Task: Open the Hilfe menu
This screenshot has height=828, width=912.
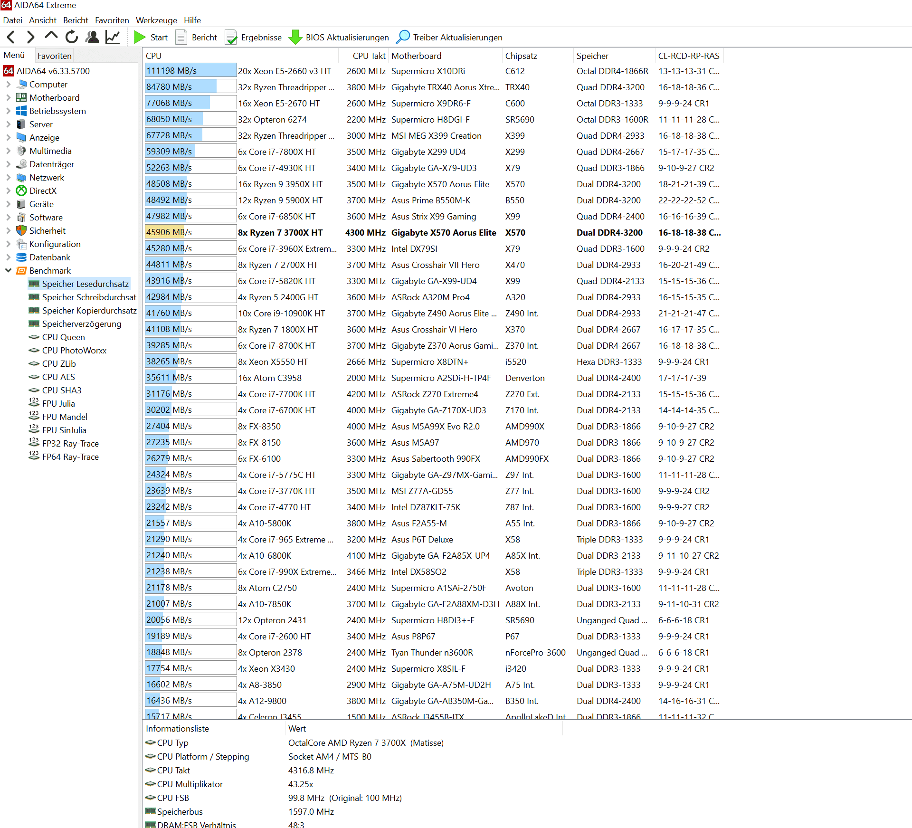Action: point(192,20)
